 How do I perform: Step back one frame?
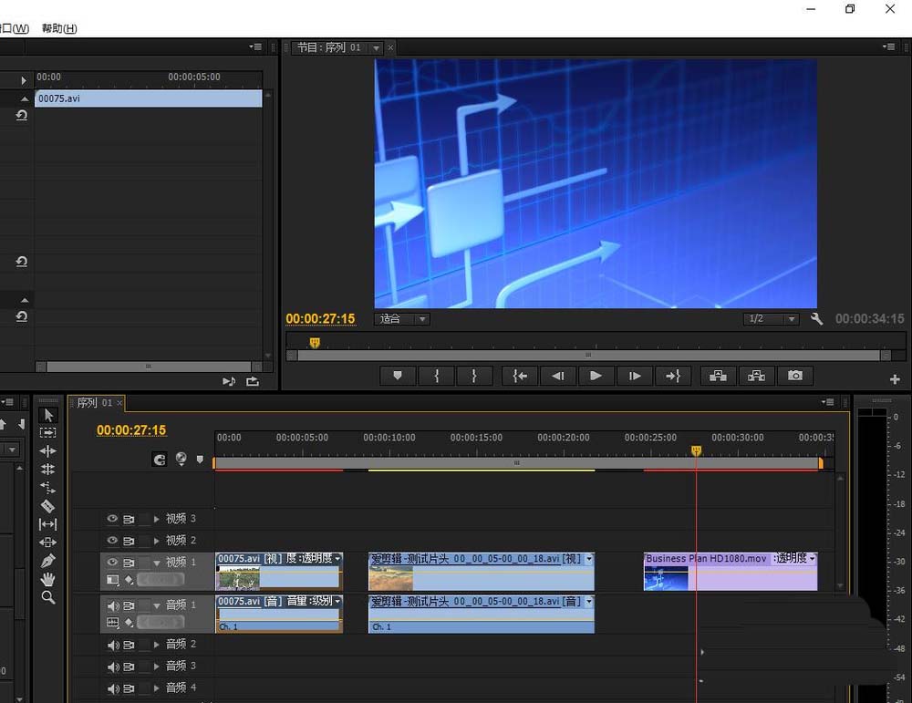pos(558,376)
